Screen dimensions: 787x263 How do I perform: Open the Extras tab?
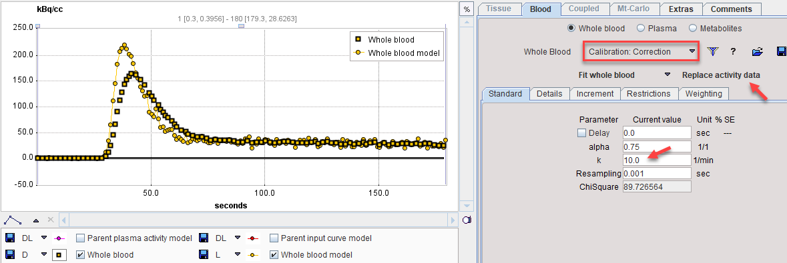[681, 9]
